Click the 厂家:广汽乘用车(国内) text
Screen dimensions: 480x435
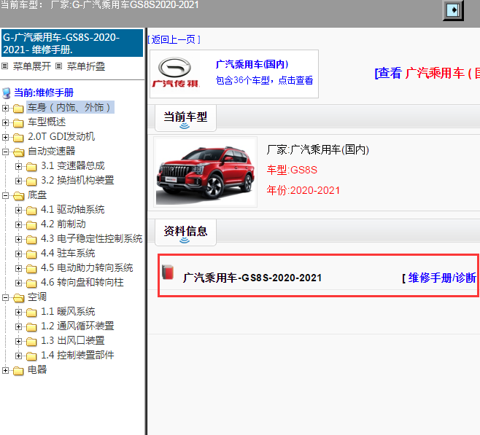click(317, 150)
